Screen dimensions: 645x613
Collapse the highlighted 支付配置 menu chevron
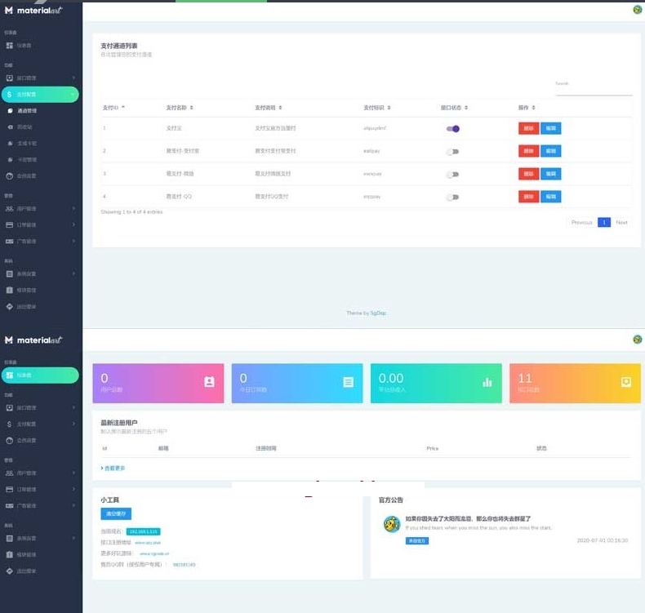73,95
